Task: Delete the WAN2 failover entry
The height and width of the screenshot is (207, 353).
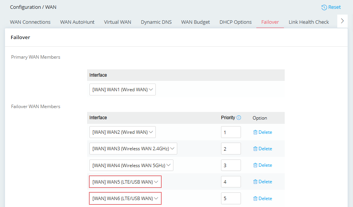Action: click(x=262, y=132)
